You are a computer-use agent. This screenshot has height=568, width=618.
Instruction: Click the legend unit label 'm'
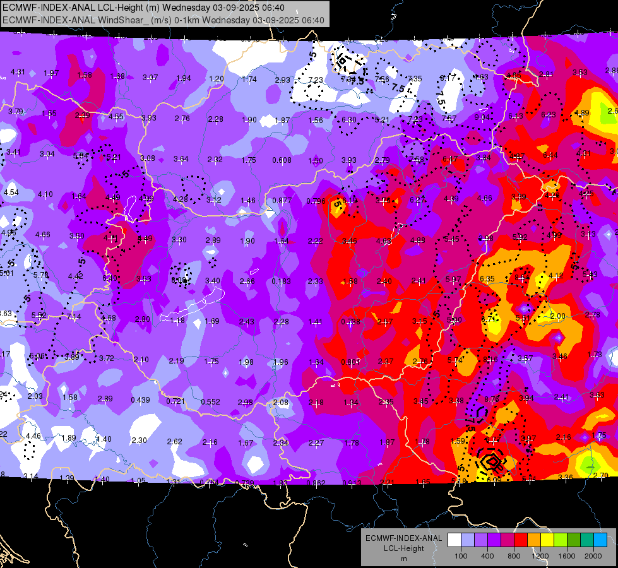coord(403,559)
